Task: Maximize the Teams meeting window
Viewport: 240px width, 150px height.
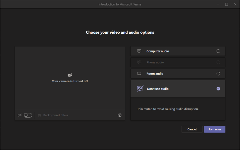Action: point(227,4)
